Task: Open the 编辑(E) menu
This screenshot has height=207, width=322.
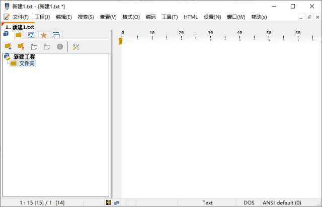Action: (x=64, y=17)
